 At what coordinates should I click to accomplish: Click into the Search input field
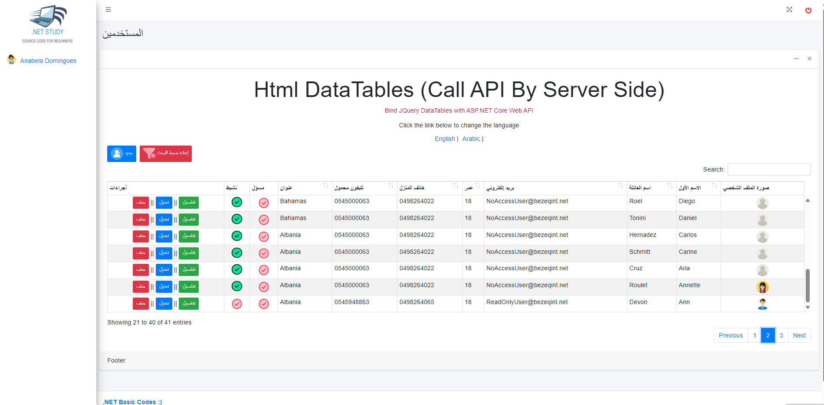pyautogui.click(x=769, y=169)
